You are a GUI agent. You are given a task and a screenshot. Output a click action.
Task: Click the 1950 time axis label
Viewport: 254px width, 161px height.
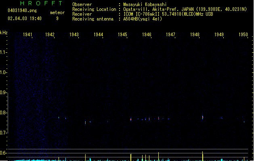point(243,35)
